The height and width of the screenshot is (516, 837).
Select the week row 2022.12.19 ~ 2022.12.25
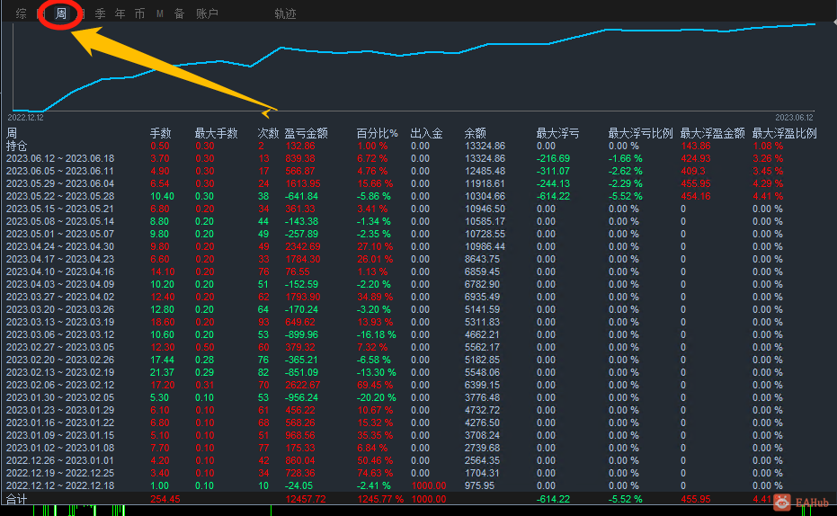(x=60, y=474)
